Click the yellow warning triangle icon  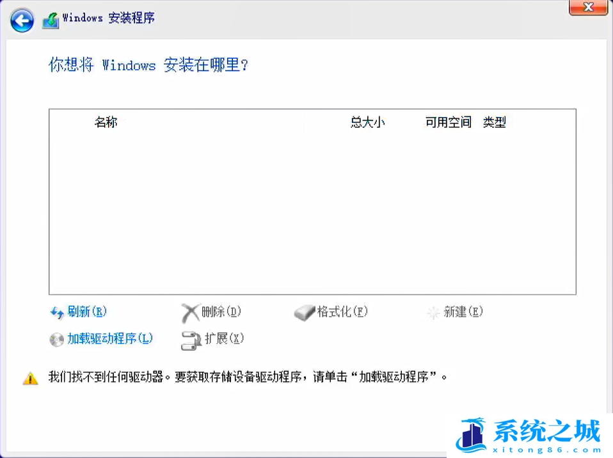pyautogui.click(x=31, y=378)
